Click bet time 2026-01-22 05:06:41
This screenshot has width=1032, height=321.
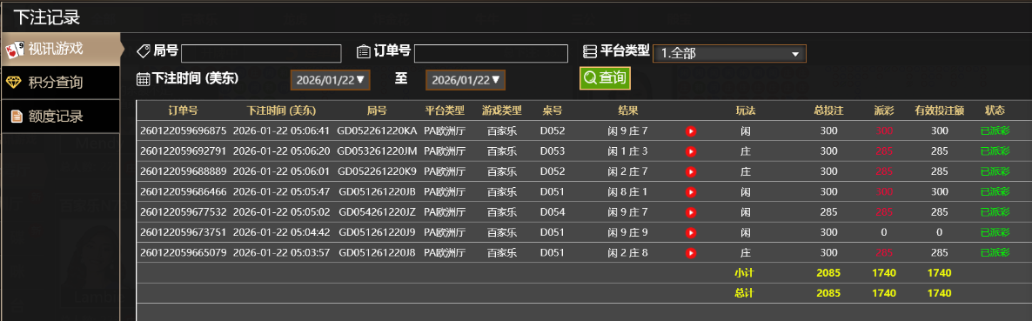click(281, 130)
